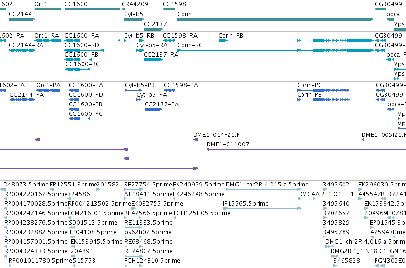Click the boca gene glyph

coord(390,19)
